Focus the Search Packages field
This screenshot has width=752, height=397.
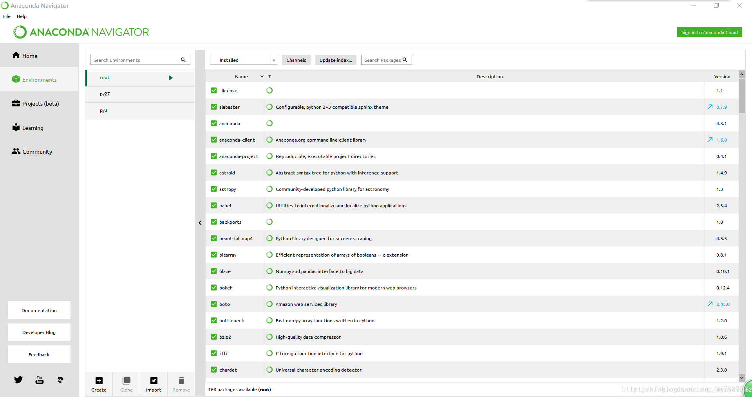(387, 60)
